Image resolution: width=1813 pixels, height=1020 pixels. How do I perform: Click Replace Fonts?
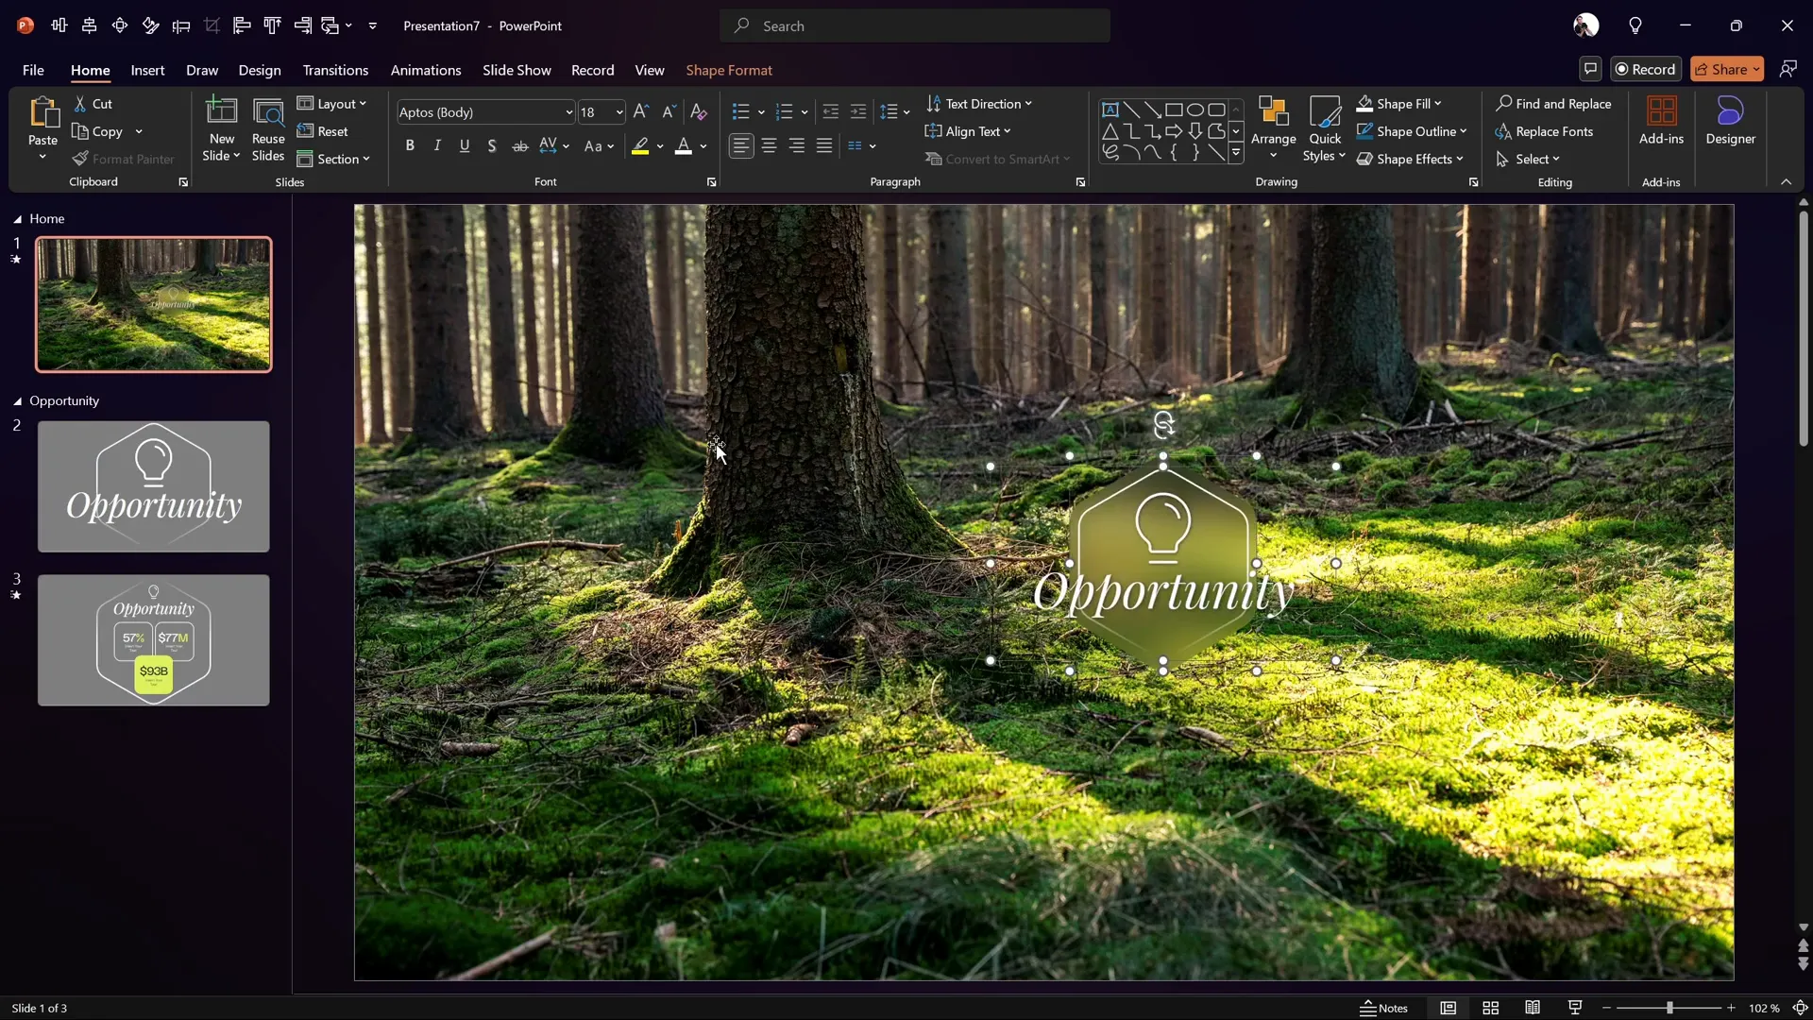(x=1545, y=131)
